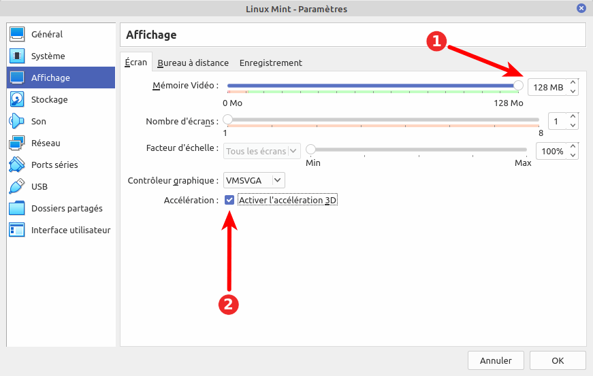The height and width of the screenshot is (376, 593).
Task: Click the Annuler button
Action: [496, 360]
